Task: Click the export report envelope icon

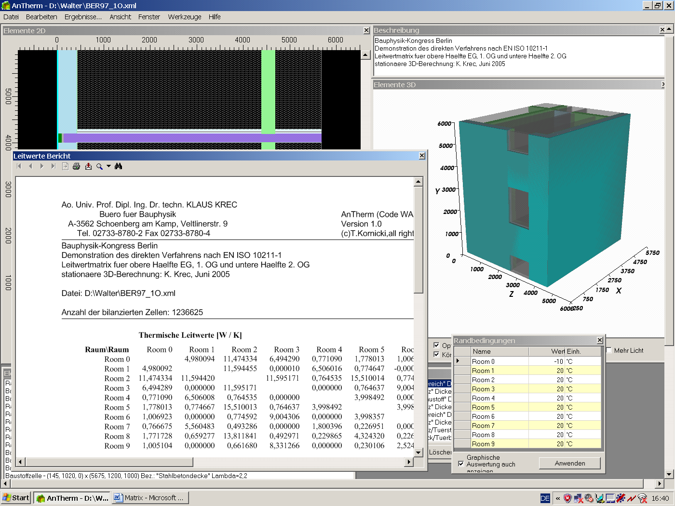Action: [x=88, y=166]
